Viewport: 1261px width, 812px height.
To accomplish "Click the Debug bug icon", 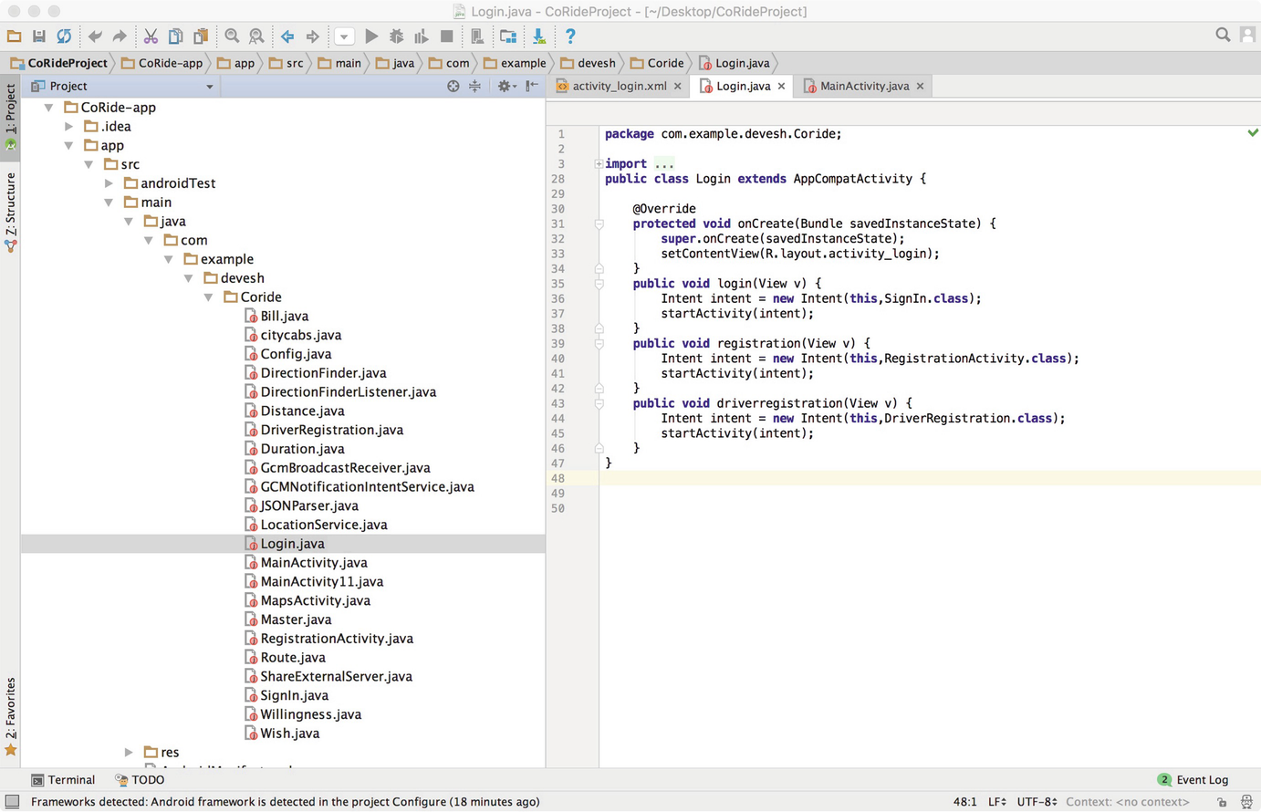I will click(396, 36).
